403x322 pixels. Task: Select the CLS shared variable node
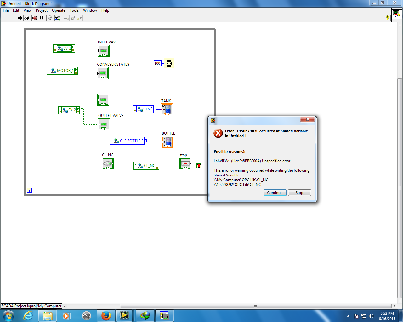pos(143,109)
